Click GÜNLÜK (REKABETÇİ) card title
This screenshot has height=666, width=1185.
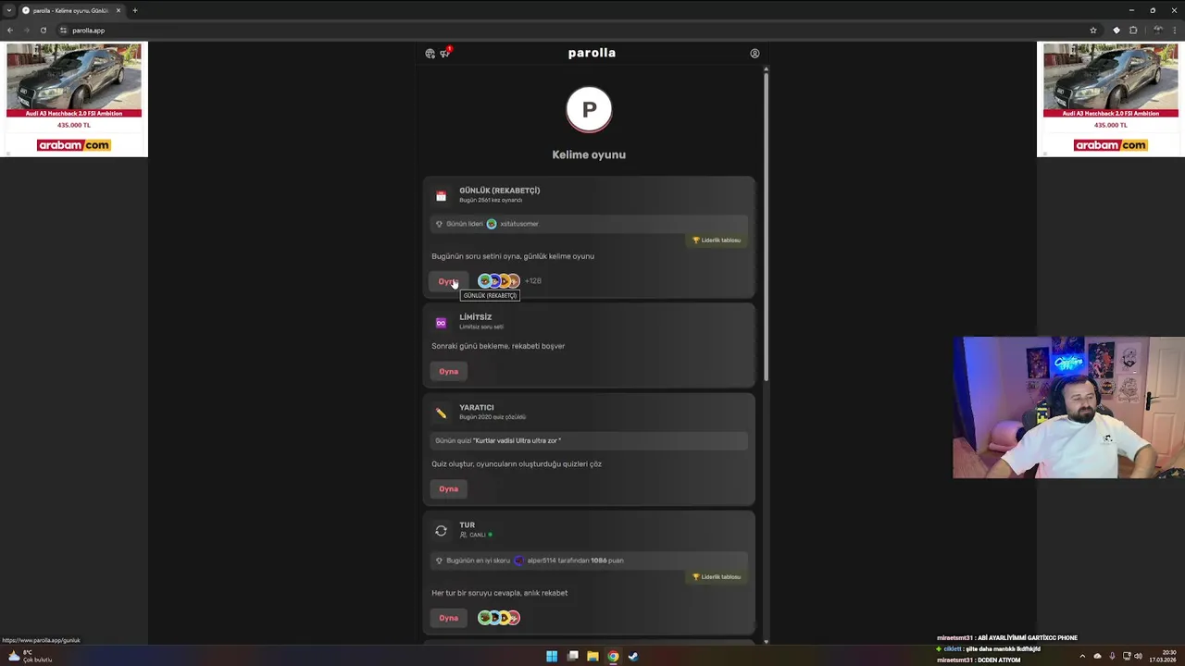pyautogui.click(x=500, y=191)
